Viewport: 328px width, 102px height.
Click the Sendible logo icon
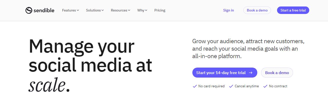[x=29, y=10]
